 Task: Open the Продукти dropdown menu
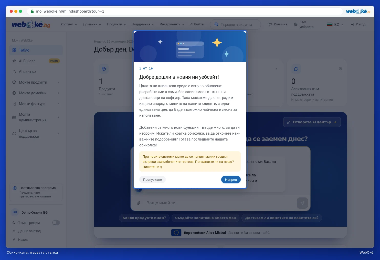(x=117, y=24)
